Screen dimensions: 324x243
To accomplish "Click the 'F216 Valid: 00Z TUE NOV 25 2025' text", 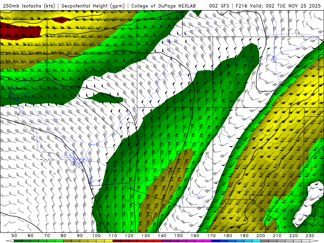I will point(279,6).
